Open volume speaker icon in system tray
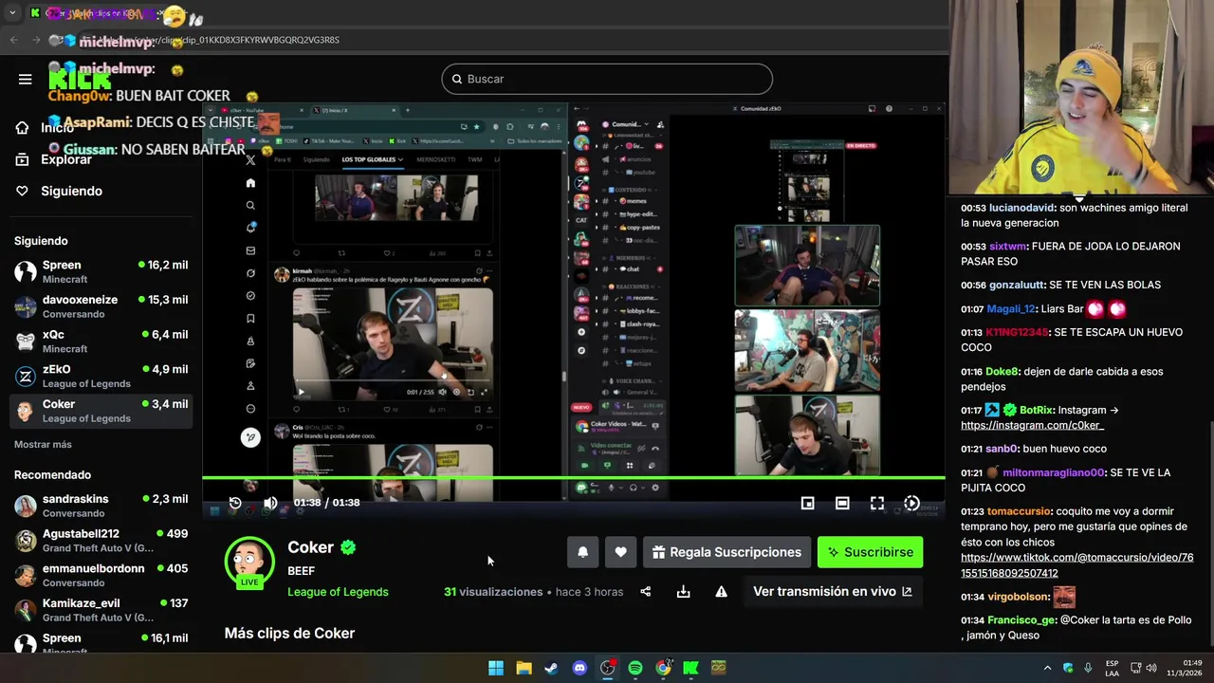The height and width of the screenshot is (683, 1214). 1151,668
